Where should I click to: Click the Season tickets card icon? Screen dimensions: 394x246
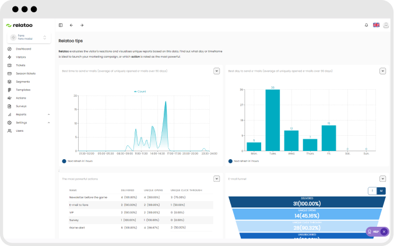point(9,73)
